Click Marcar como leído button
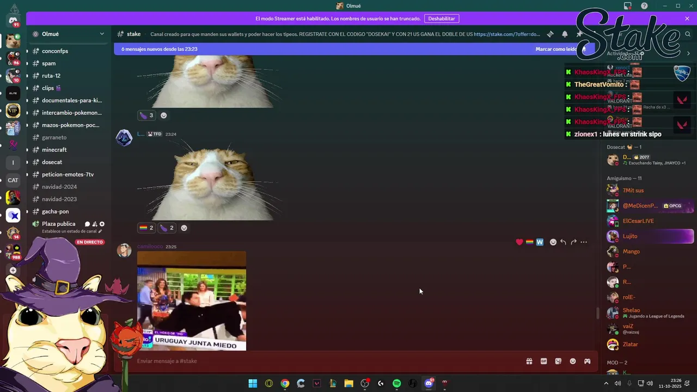Viewport: 697px width, 392px height. (x=560, y=49)
